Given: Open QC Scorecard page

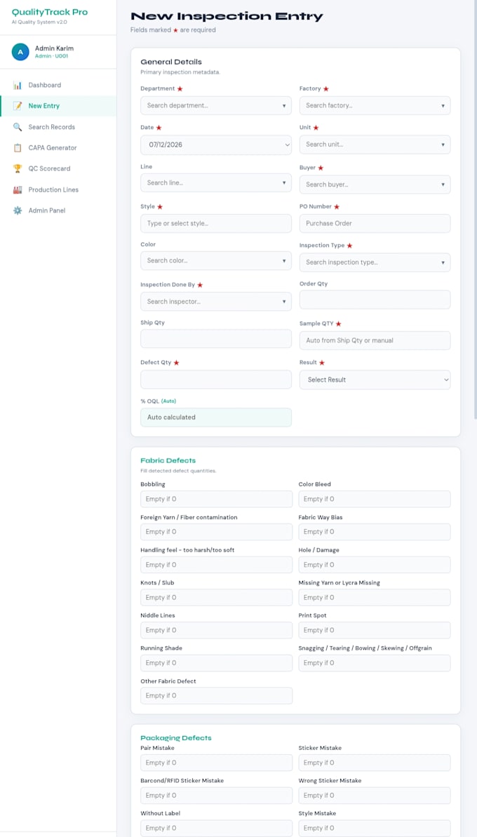Looking at the screenshot, I should 58,168.
